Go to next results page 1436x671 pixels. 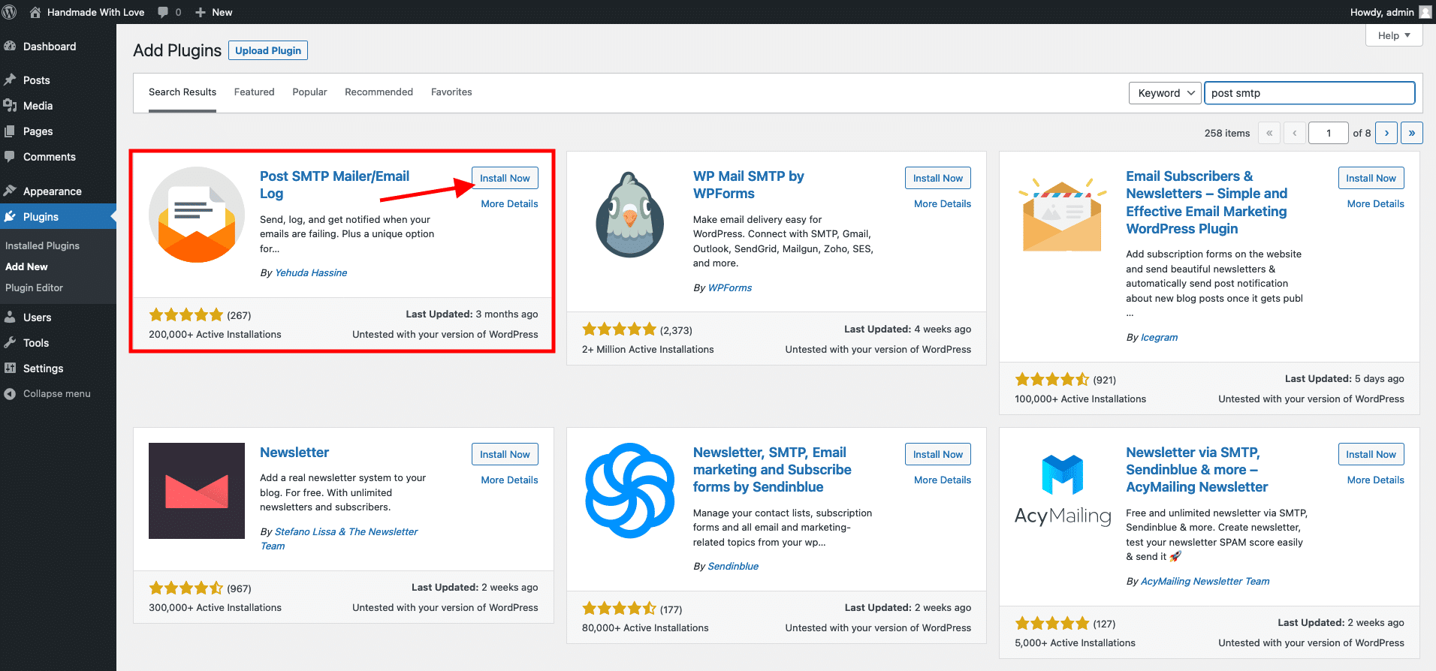coord(1386,133)
